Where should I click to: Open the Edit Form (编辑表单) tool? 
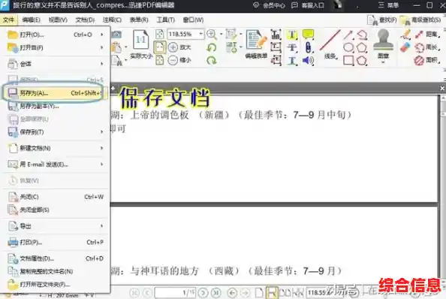256,44
